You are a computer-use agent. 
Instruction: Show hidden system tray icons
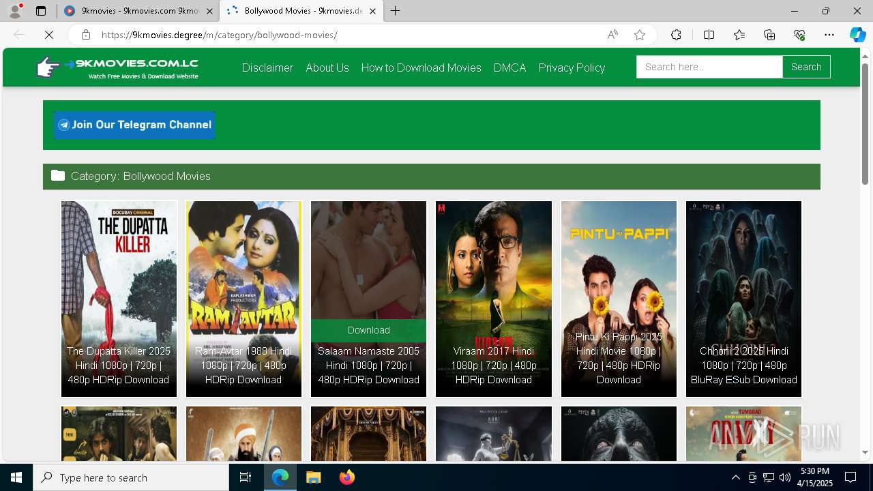pyautogui.click(x=735, y=477)
